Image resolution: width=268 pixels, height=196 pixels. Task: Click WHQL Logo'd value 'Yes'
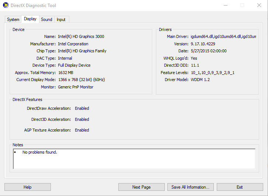[x=194, y=58]
